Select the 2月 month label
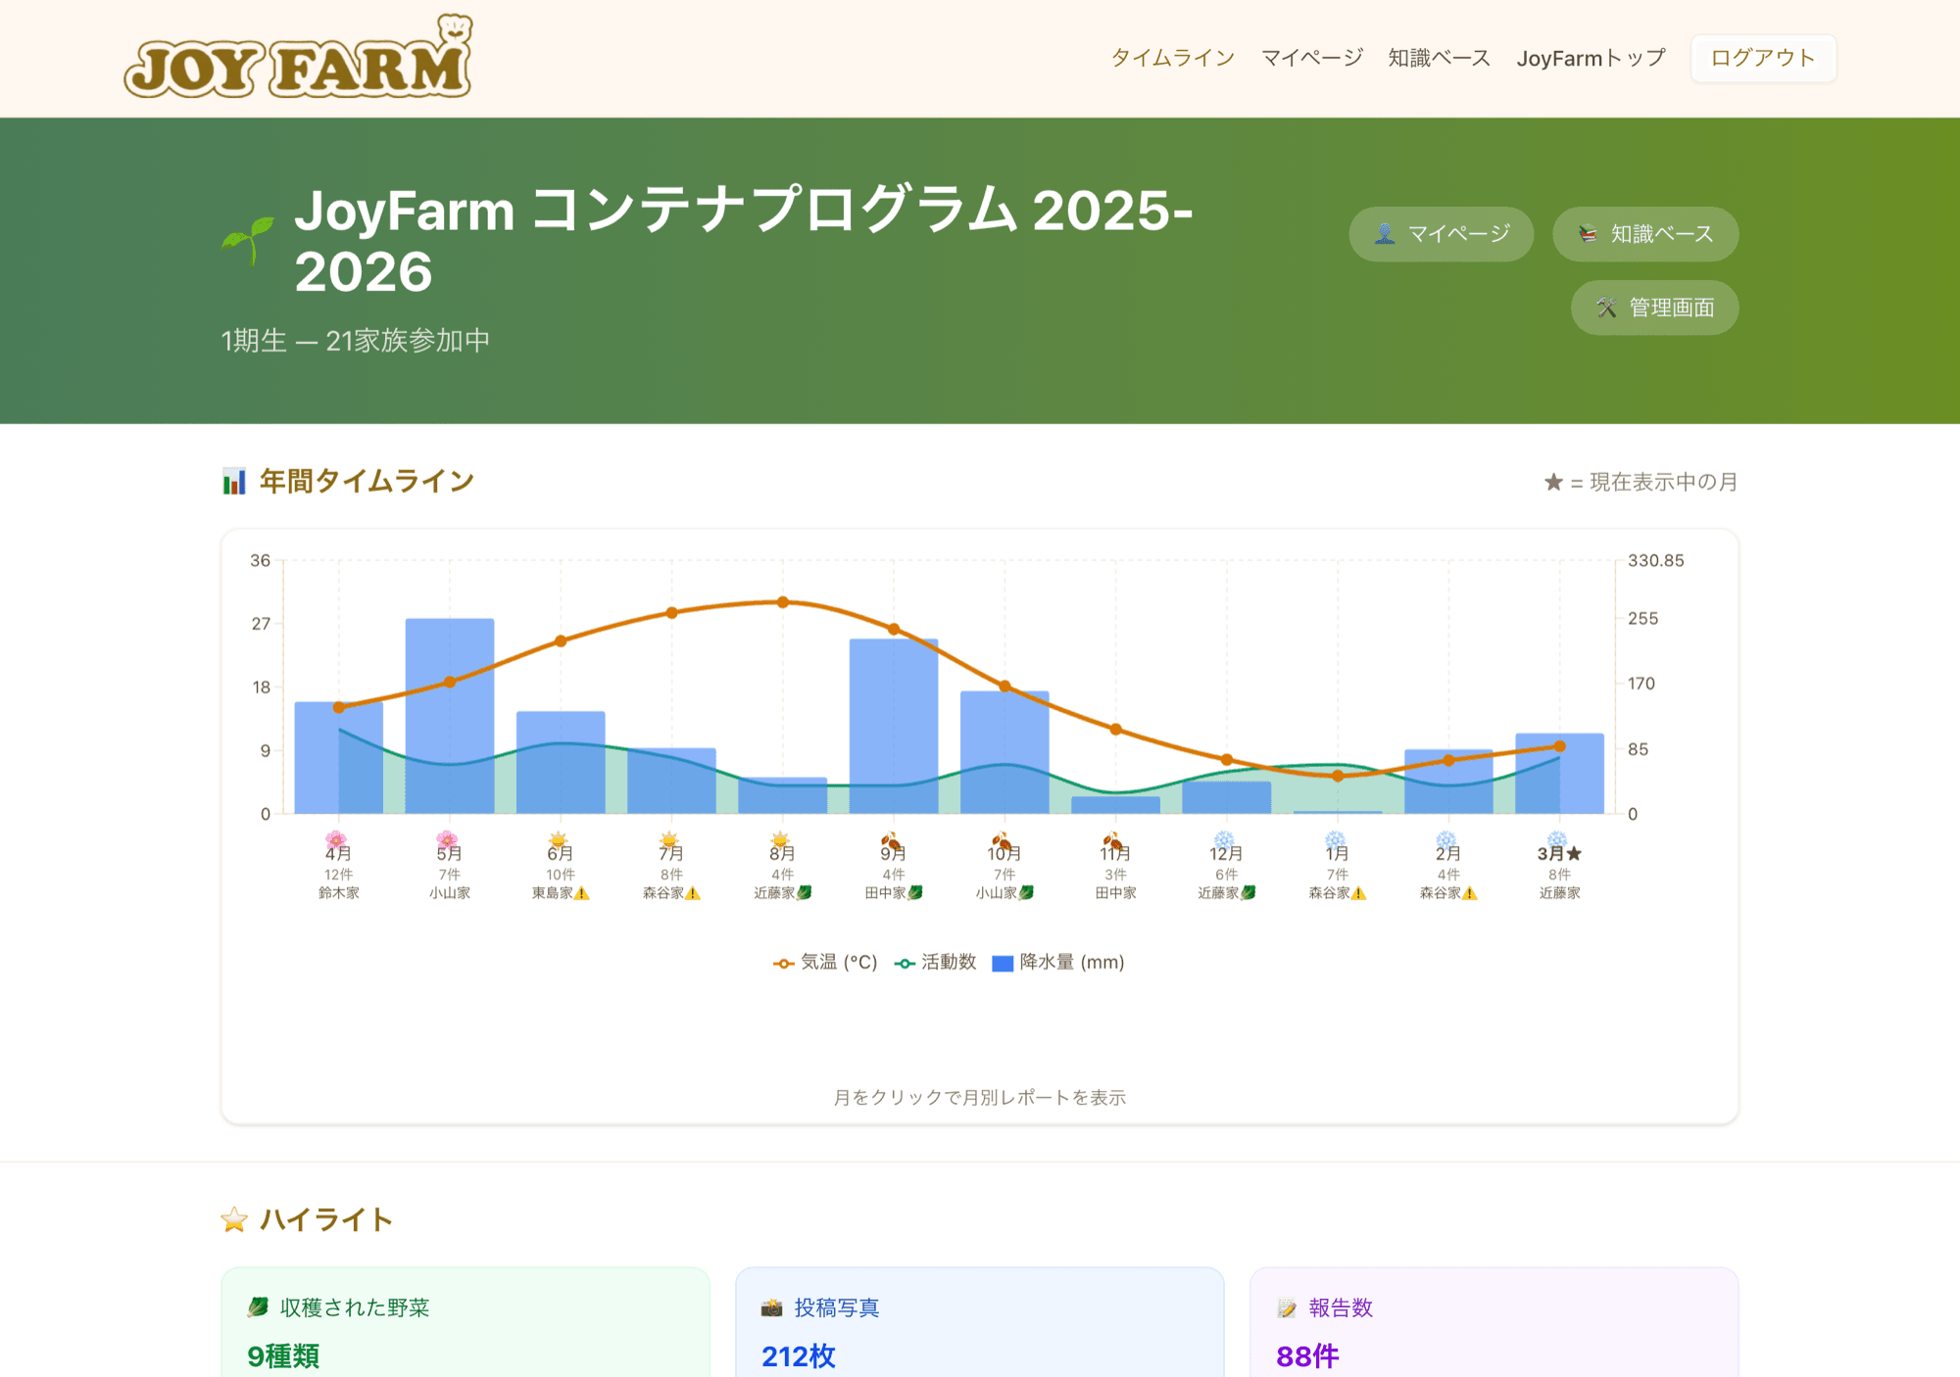The image size is (1960, 1377). coord(1447,853)
